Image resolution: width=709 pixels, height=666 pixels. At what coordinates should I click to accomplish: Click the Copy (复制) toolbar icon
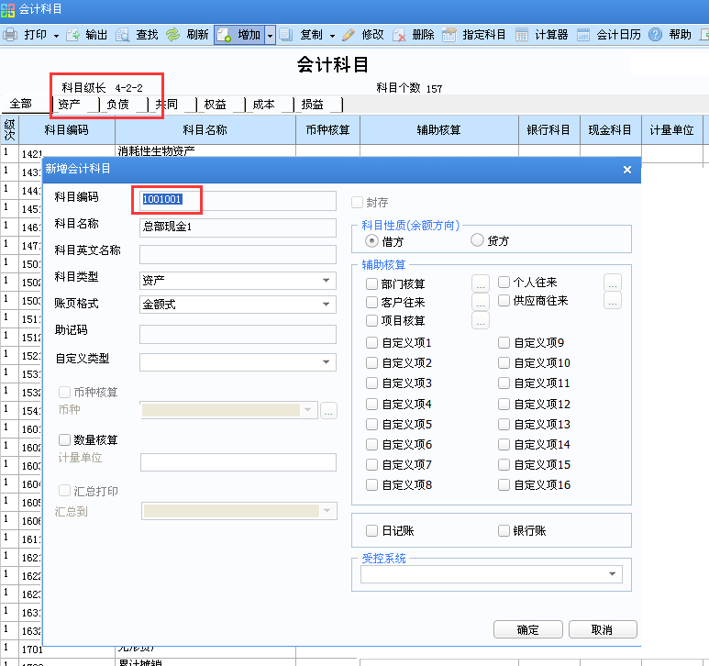point(286,35)
